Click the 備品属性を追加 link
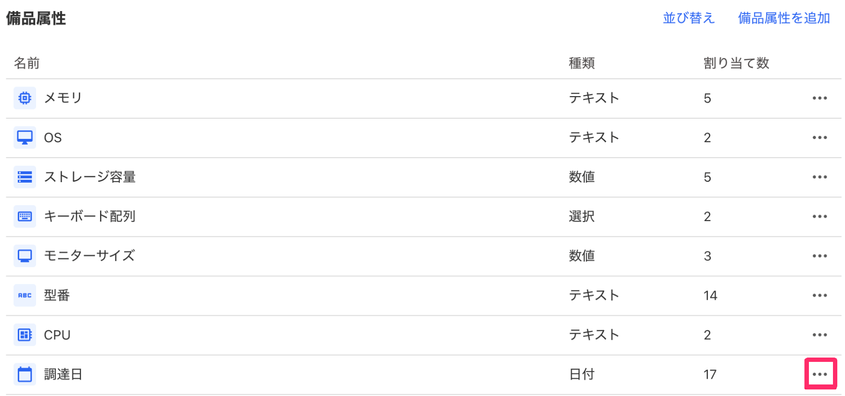This screenshot has height=396, width=845. point(784,18)
